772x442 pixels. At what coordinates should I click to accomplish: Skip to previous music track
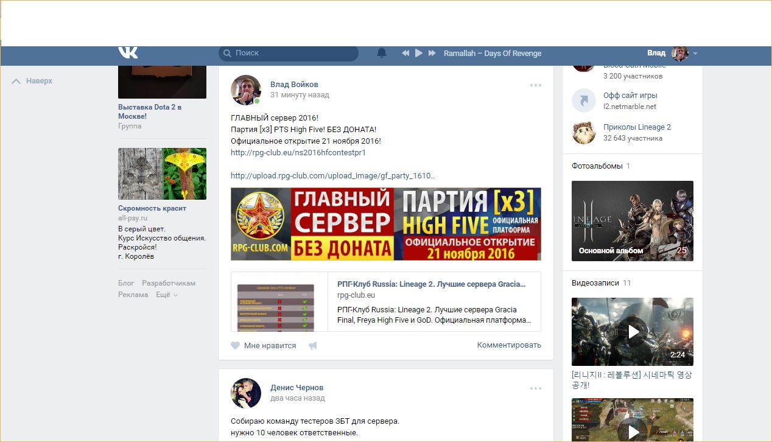click(x=405, y=53)
